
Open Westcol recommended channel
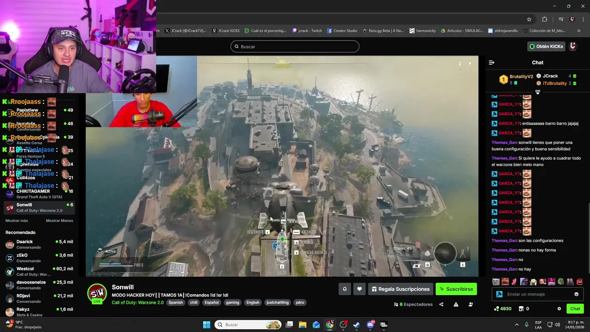point(39,272)
